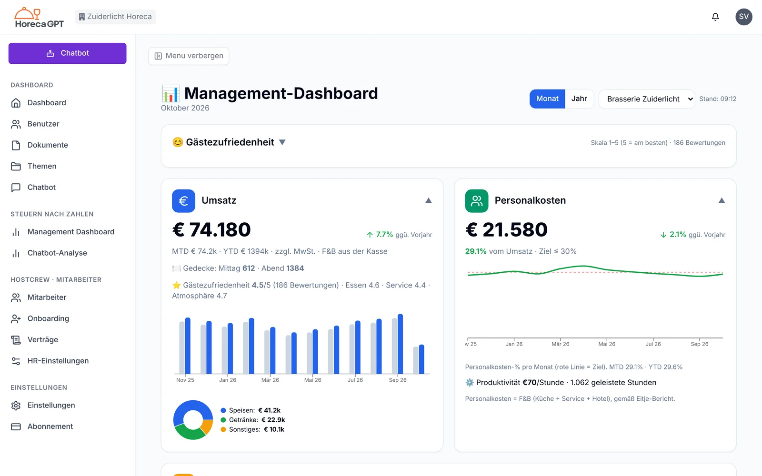Collapse the Umsatz card
The image size is (762, 476).
pyautogui.click(x=429, y=200)
